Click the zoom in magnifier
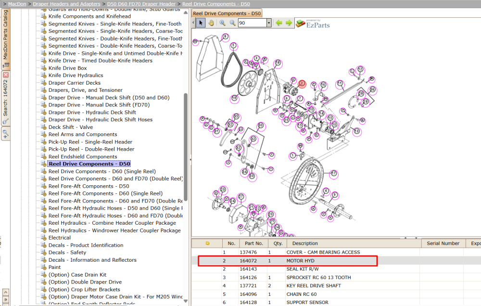481x306 pixels. (x=222, y=23)
